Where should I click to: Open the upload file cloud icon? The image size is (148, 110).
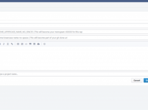(x=39, y=44)
